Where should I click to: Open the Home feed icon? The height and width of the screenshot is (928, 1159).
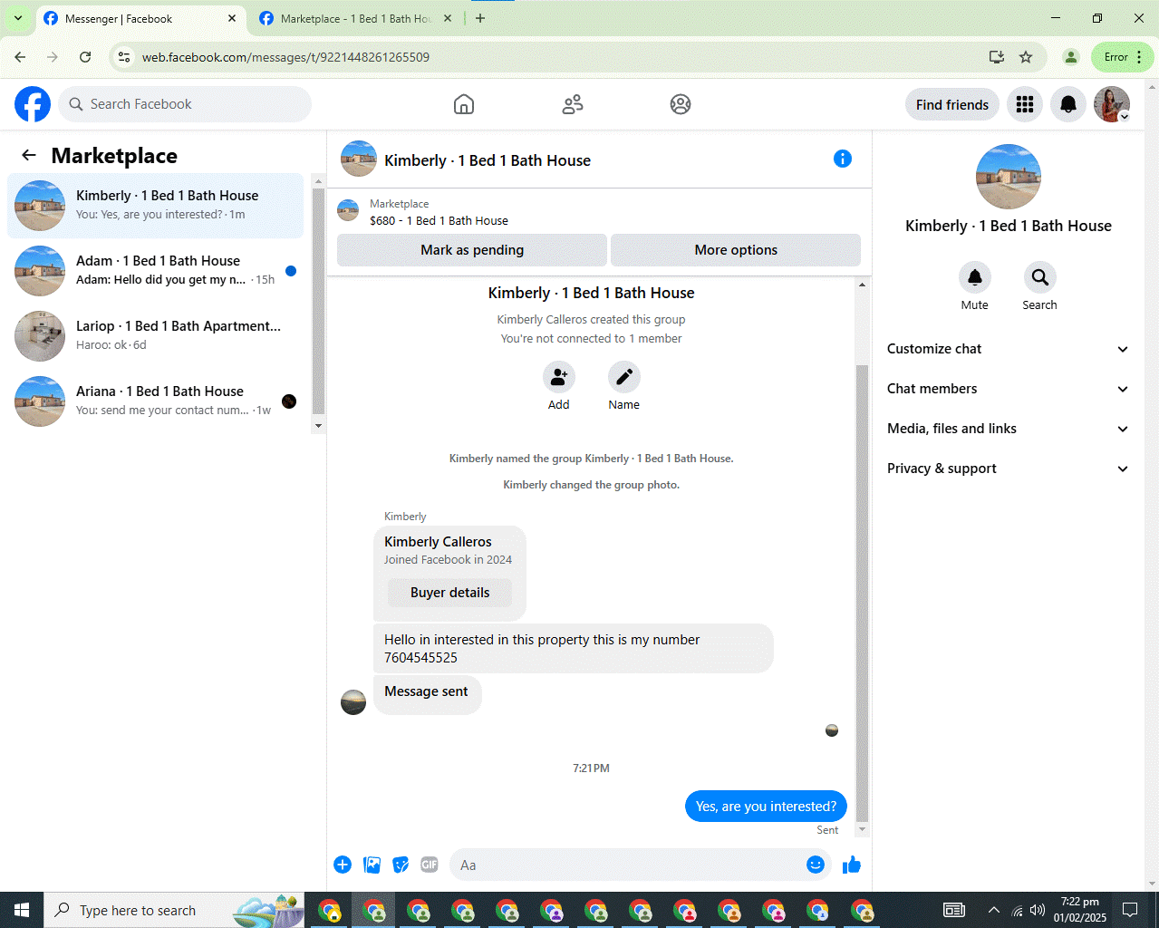(x=464, y=104)
